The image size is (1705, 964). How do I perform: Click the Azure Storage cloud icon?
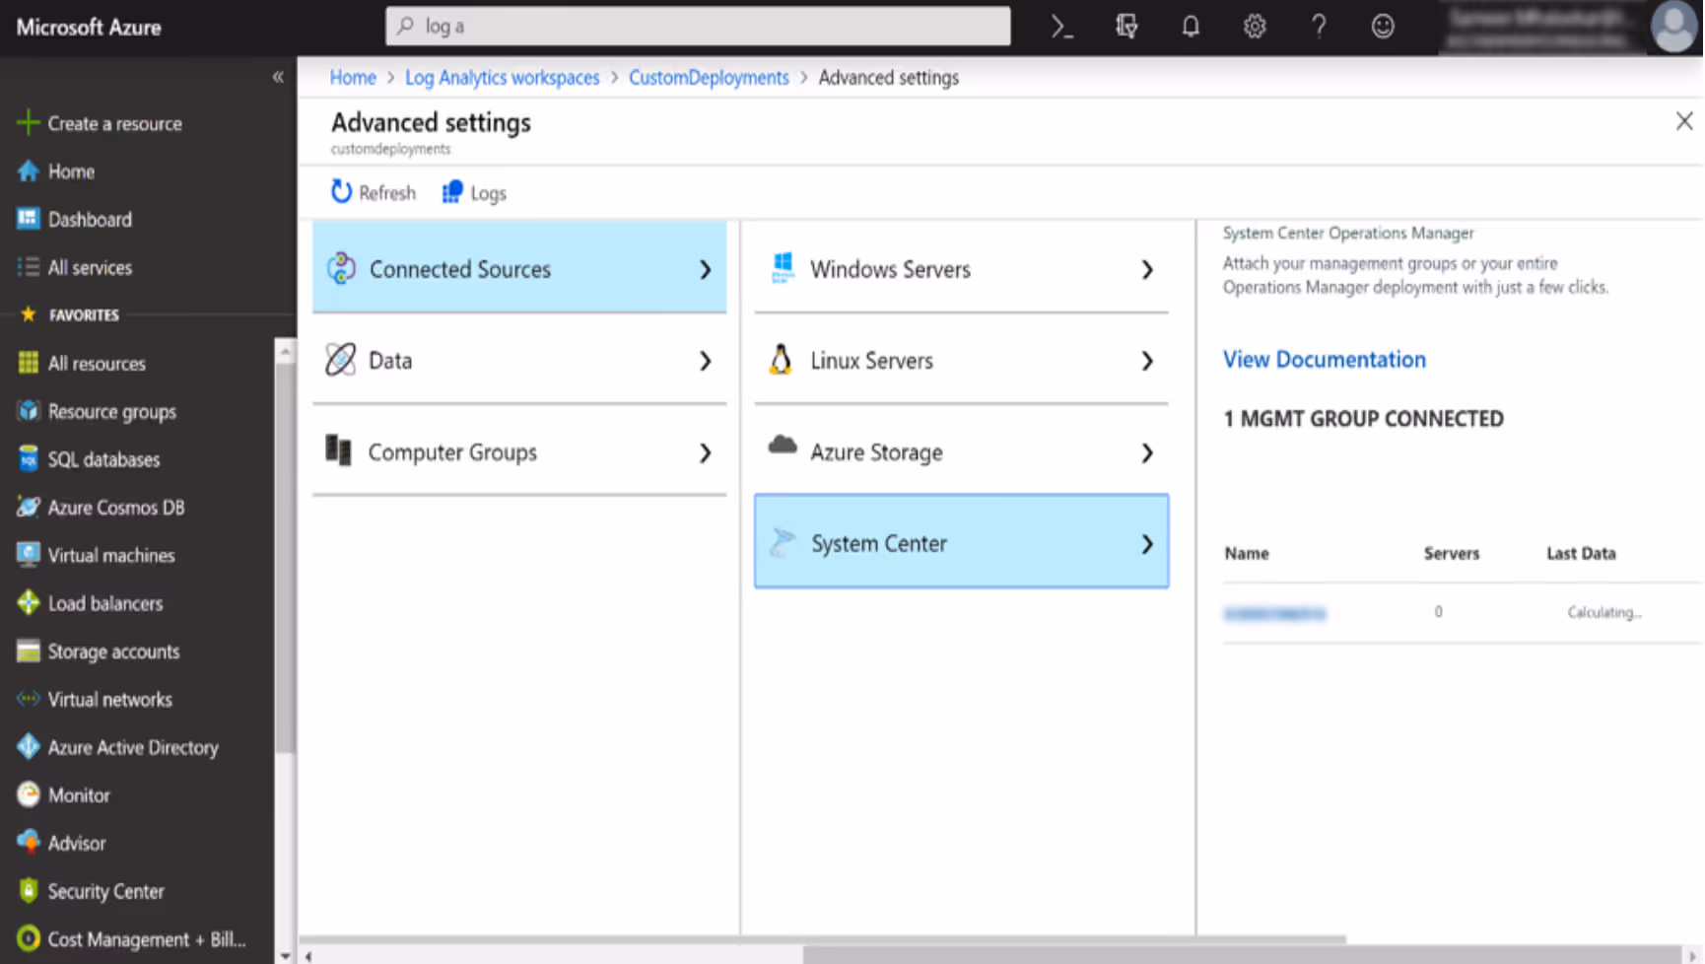(x=783, y=445)
